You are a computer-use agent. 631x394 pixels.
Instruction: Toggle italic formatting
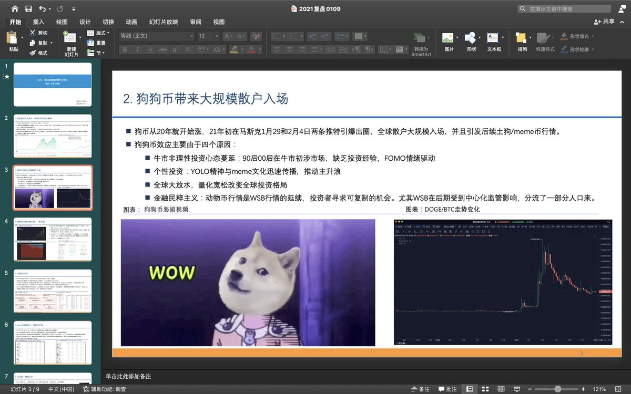click(137, 49)
